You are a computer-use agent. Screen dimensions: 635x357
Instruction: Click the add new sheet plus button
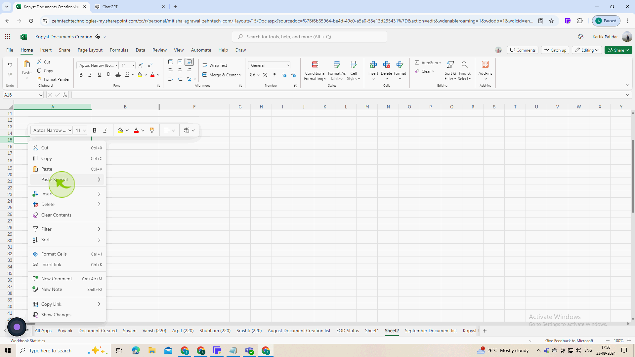[485, 331]
